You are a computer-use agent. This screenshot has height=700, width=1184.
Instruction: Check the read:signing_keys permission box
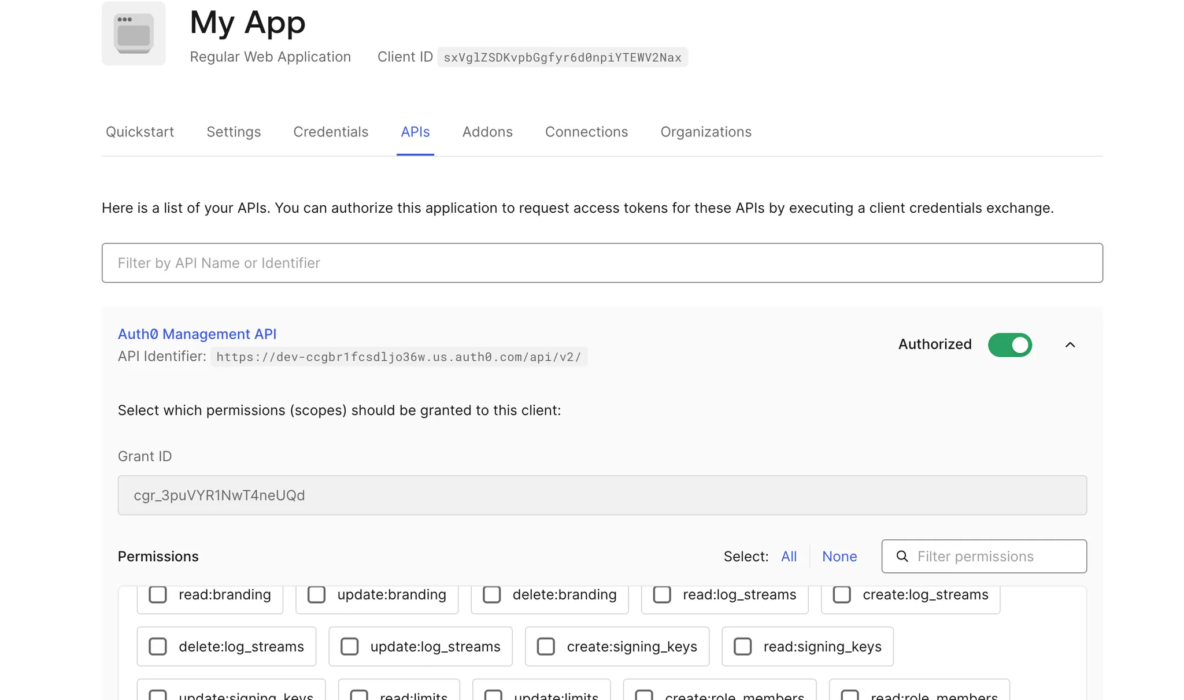point(742,646)
